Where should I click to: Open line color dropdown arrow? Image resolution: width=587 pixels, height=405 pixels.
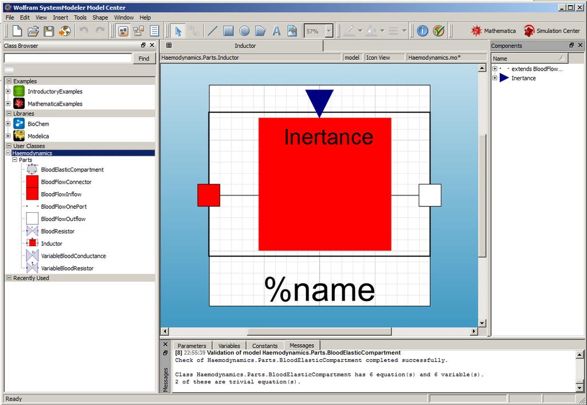(360, 31)
